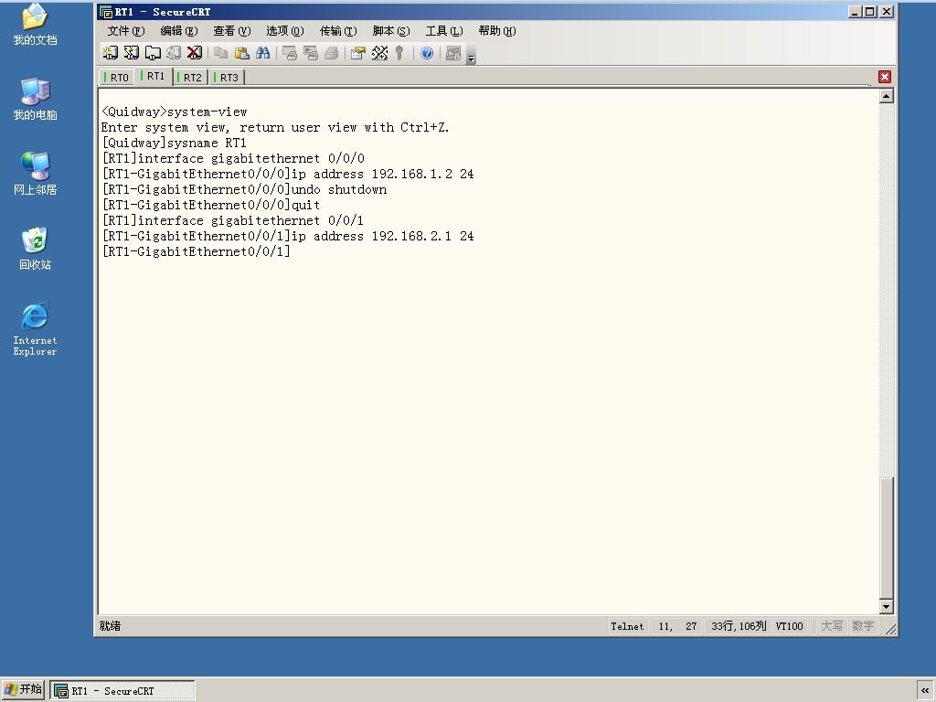Minimize the SecureCRT window
The image size is (936, 702).
coord(856,11)
